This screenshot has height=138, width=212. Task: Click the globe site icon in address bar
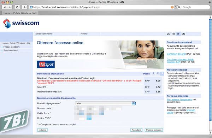(31, 7)
